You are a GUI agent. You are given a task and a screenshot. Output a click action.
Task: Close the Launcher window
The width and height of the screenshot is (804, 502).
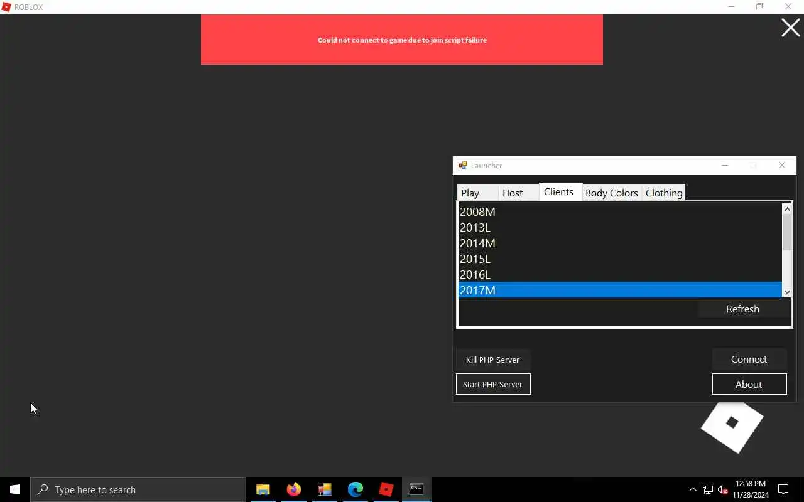782,165
